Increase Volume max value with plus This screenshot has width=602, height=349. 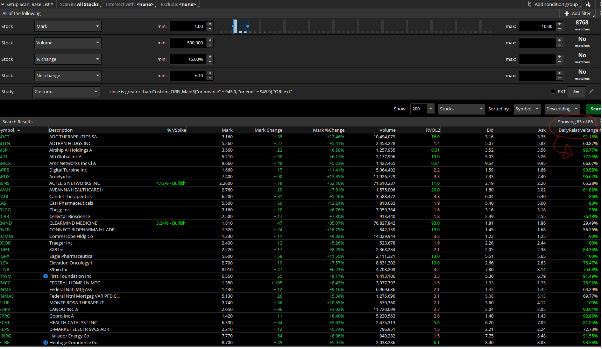(559, 41)
